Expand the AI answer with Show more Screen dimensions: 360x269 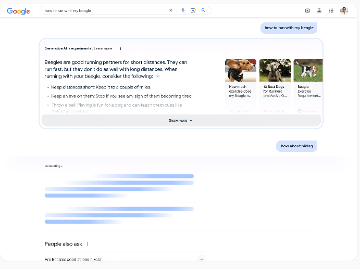(x=181, y=120)
